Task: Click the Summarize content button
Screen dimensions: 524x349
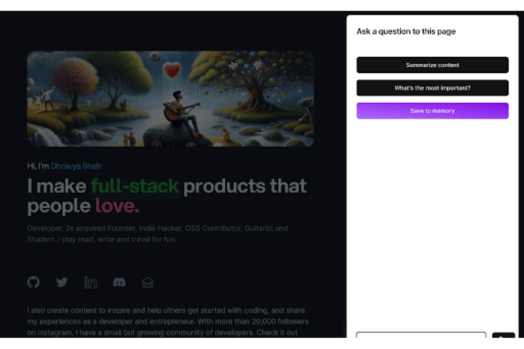Action: pyautogui.click(x=432, y=65)
